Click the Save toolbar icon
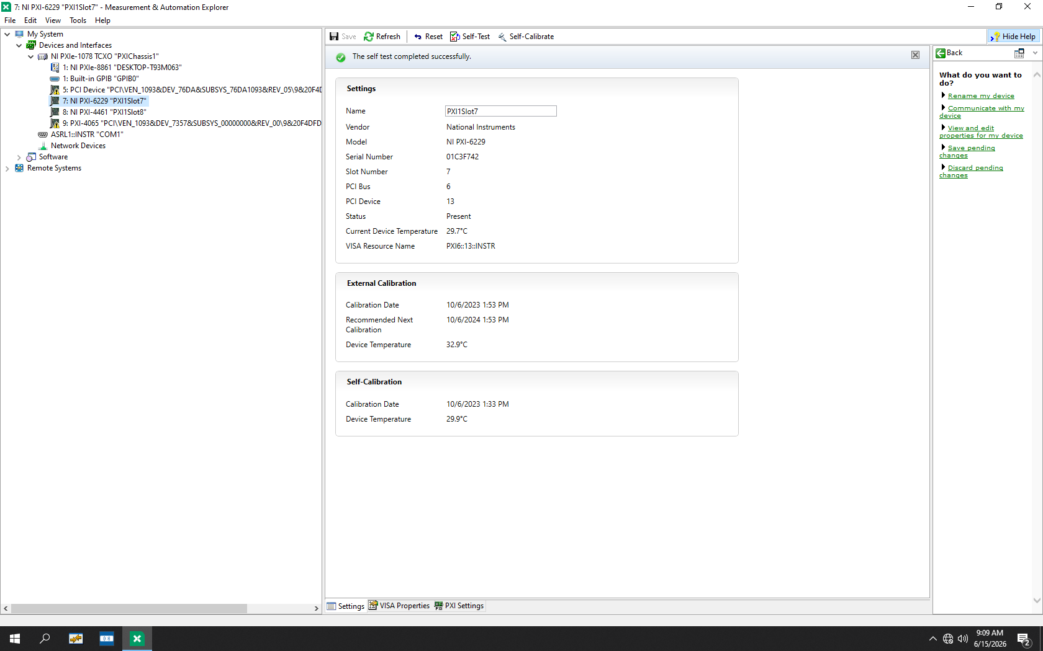1043x651 pixels. point(334,37)
